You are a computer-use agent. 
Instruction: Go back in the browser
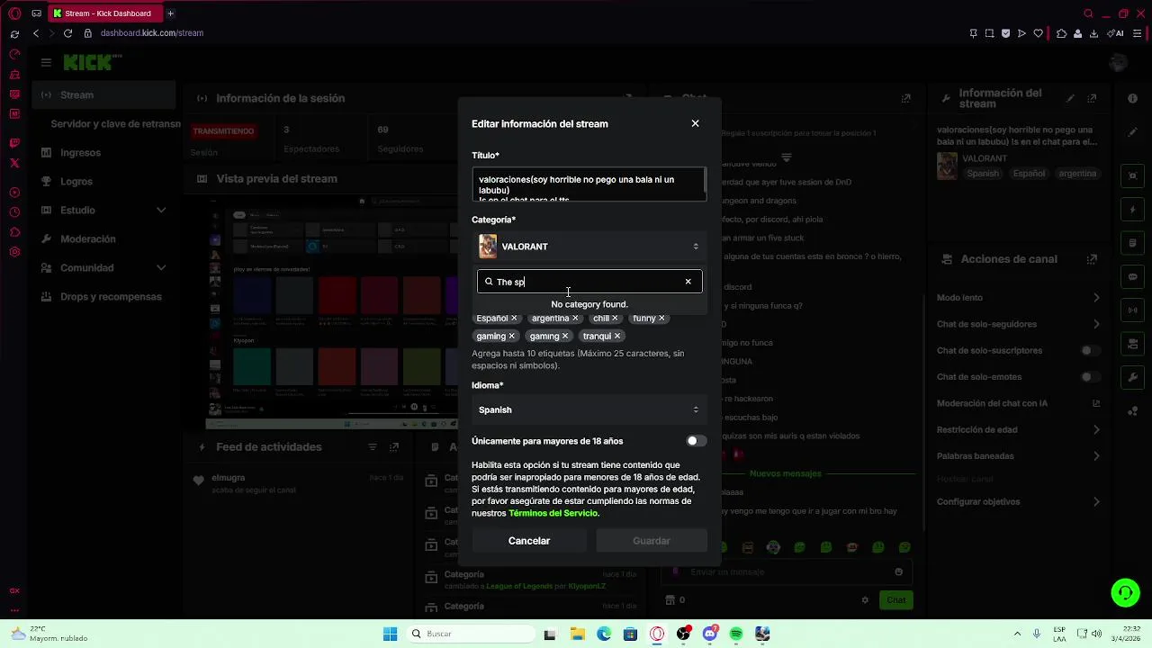[36, 33]
